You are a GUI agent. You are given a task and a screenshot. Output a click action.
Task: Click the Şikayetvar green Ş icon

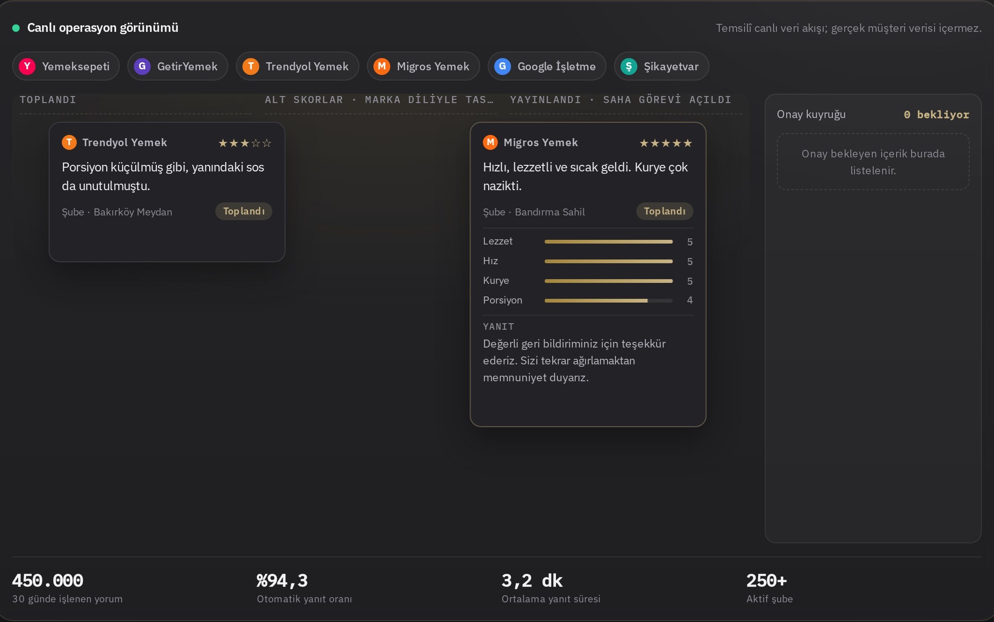[x=629, y=66]
